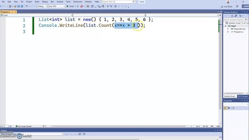The width and height of the screenshot is (249, 140).
Task: Pin the Program.cs tab
Action: coord(12,12)
